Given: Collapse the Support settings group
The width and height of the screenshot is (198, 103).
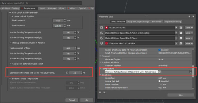Looking at the screenshot, I should point(101,56).
